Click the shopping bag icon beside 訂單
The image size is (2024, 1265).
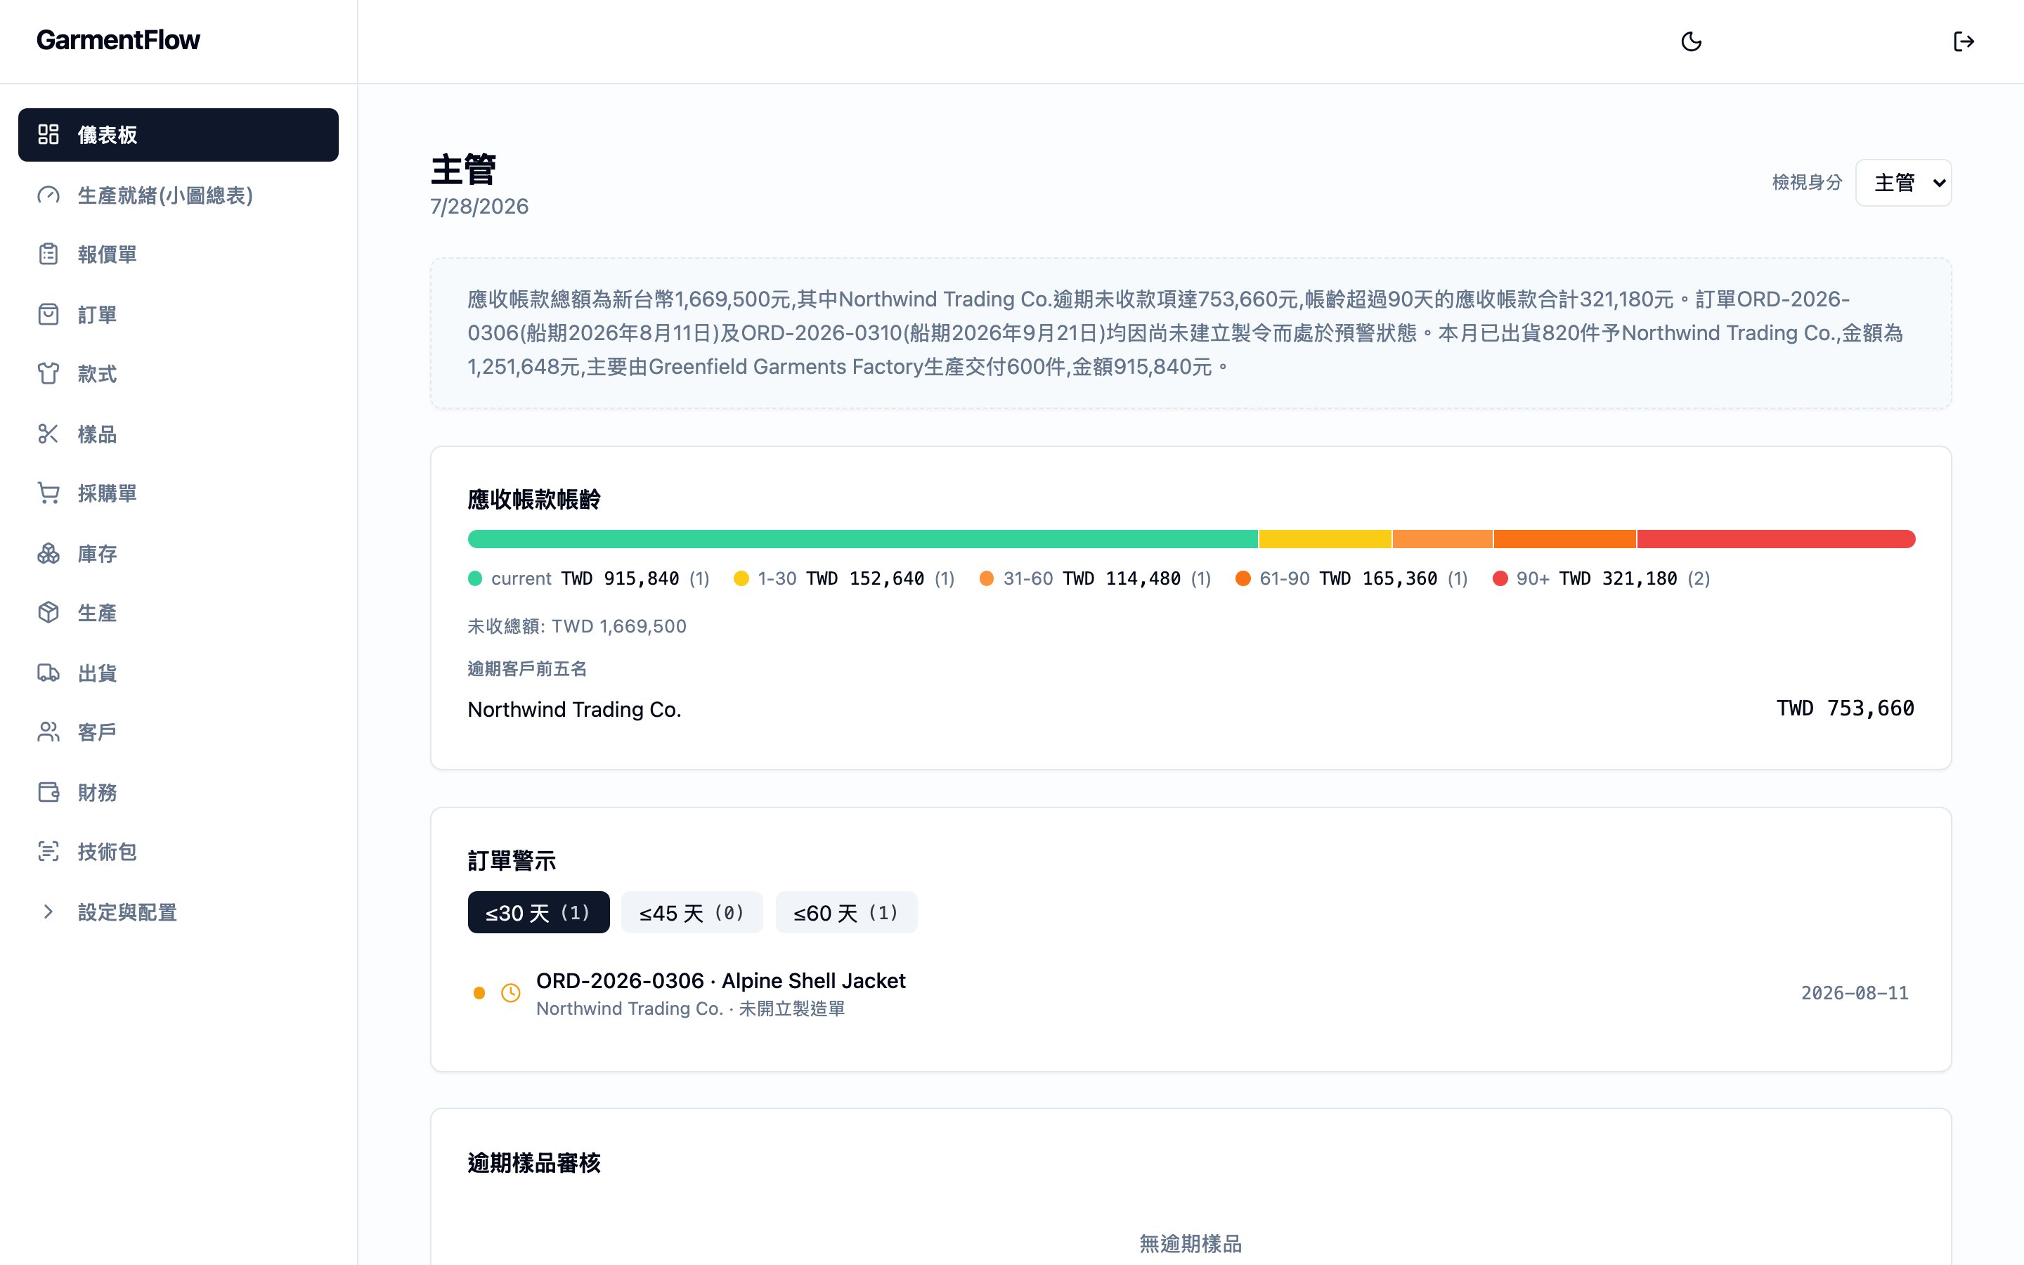(48, 315)
